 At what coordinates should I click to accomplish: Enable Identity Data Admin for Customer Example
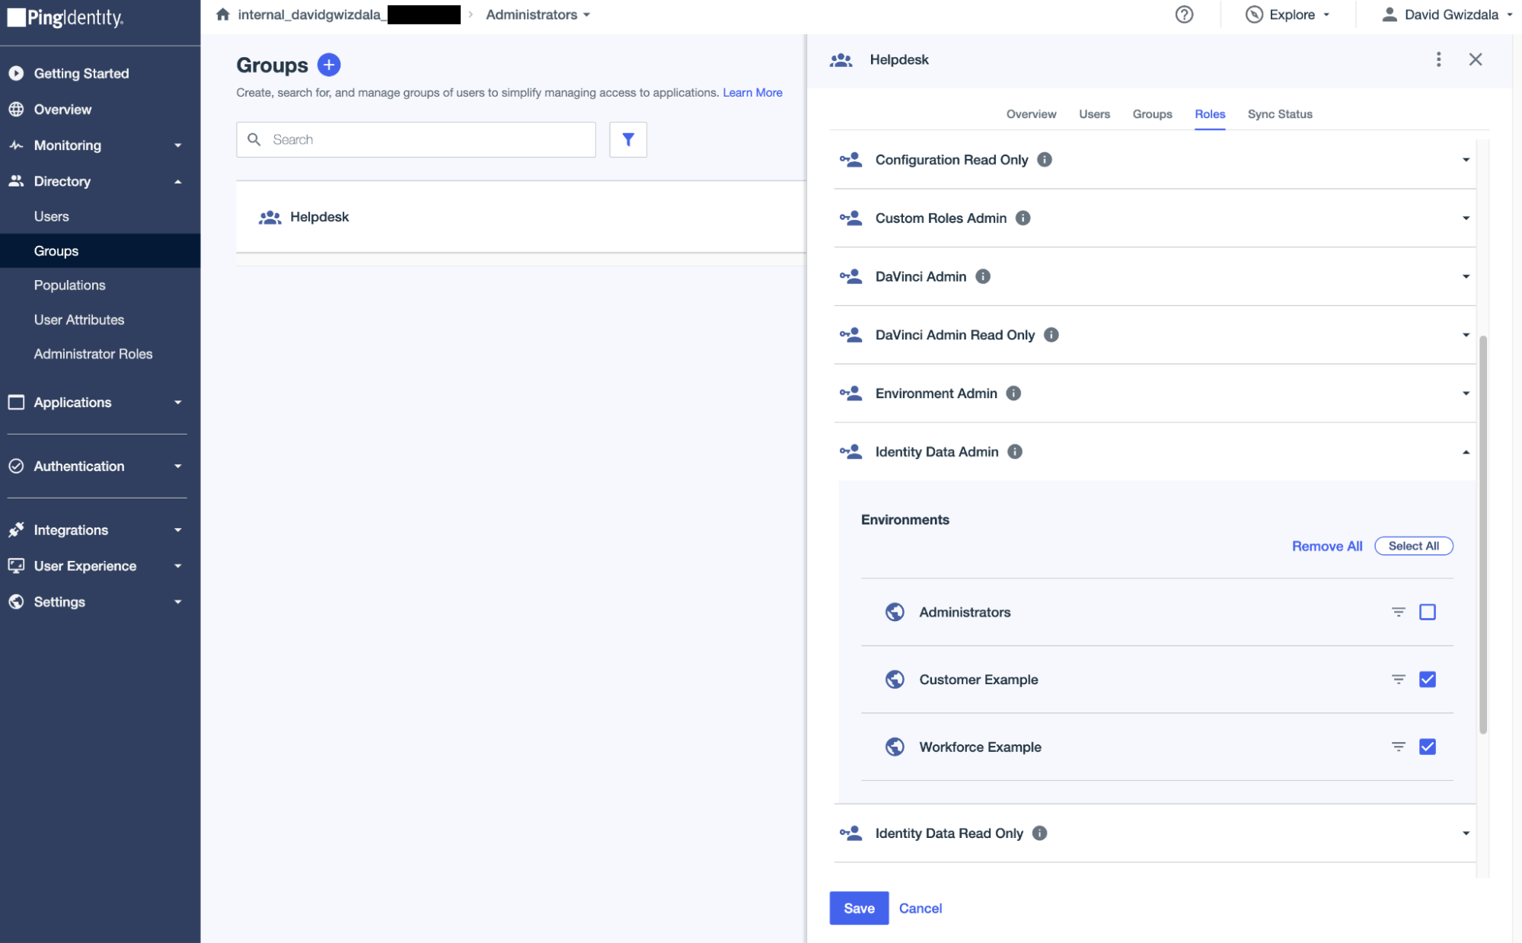1428,679
